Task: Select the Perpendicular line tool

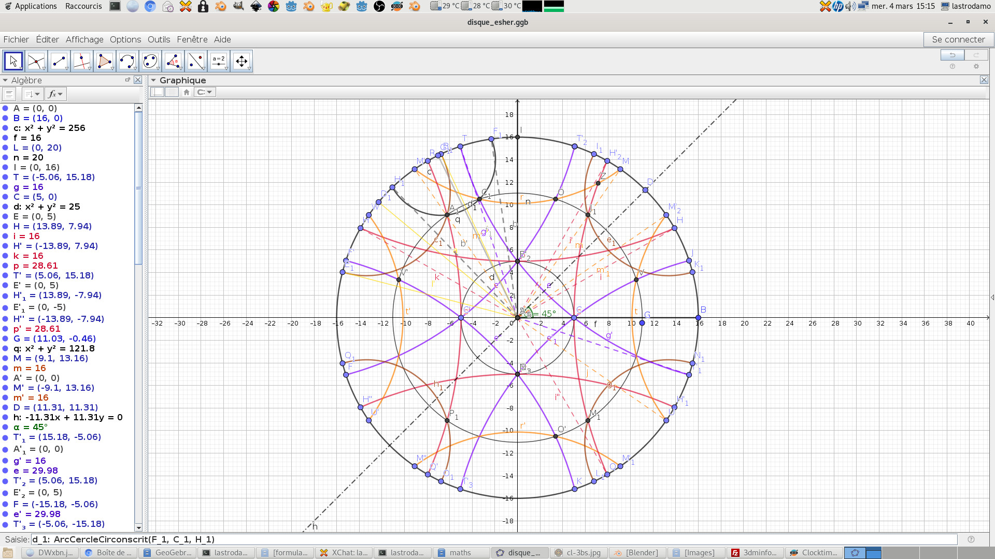Action: pos(82,61)
